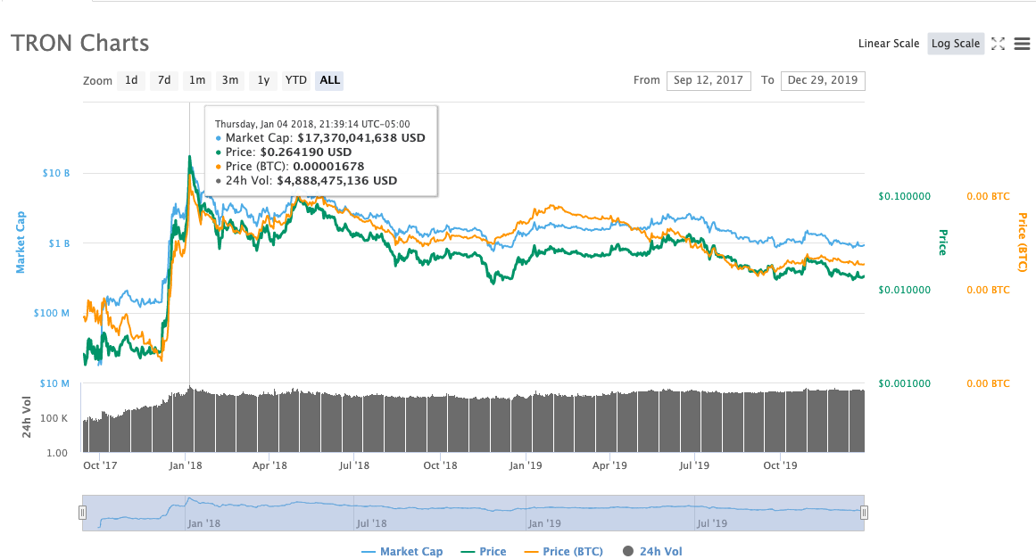Click the tooltip date header line

pos(312,124)
